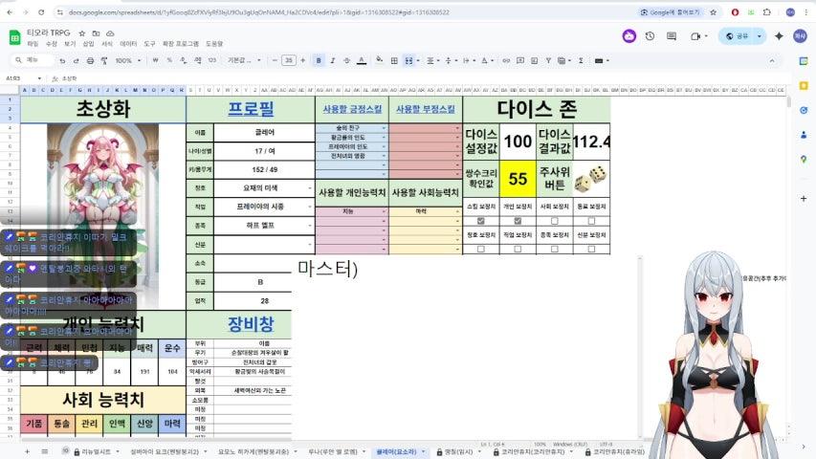Toggle italic formatting
Image resolution: width=816 pixels, height=459 pixels.
(333, 61)
